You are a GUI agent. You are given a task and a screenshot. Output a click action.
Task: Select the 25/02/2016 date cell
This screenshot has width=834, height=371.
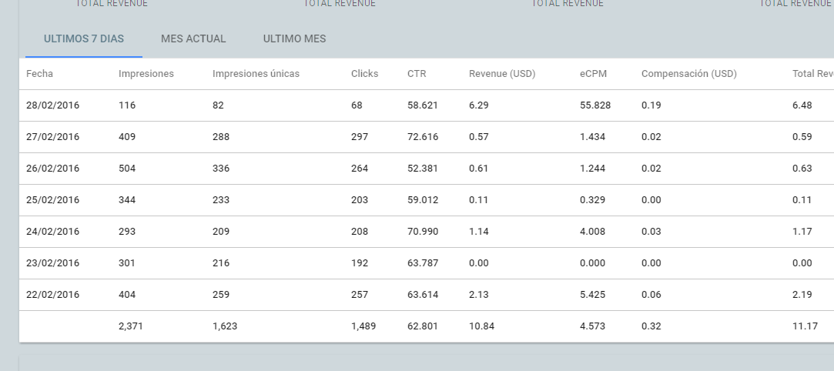tap(52, 200)
